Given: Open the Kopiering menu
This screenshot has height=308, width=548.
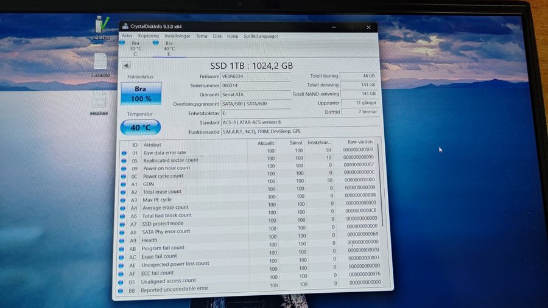Looking at the screenshot, I should coord(148,36).
